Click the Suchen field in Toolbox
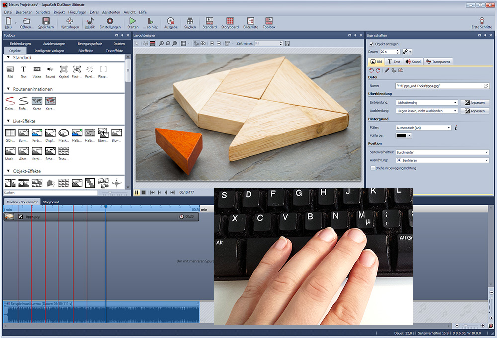The width and height of the screenshot is (497, 338). 50,192
